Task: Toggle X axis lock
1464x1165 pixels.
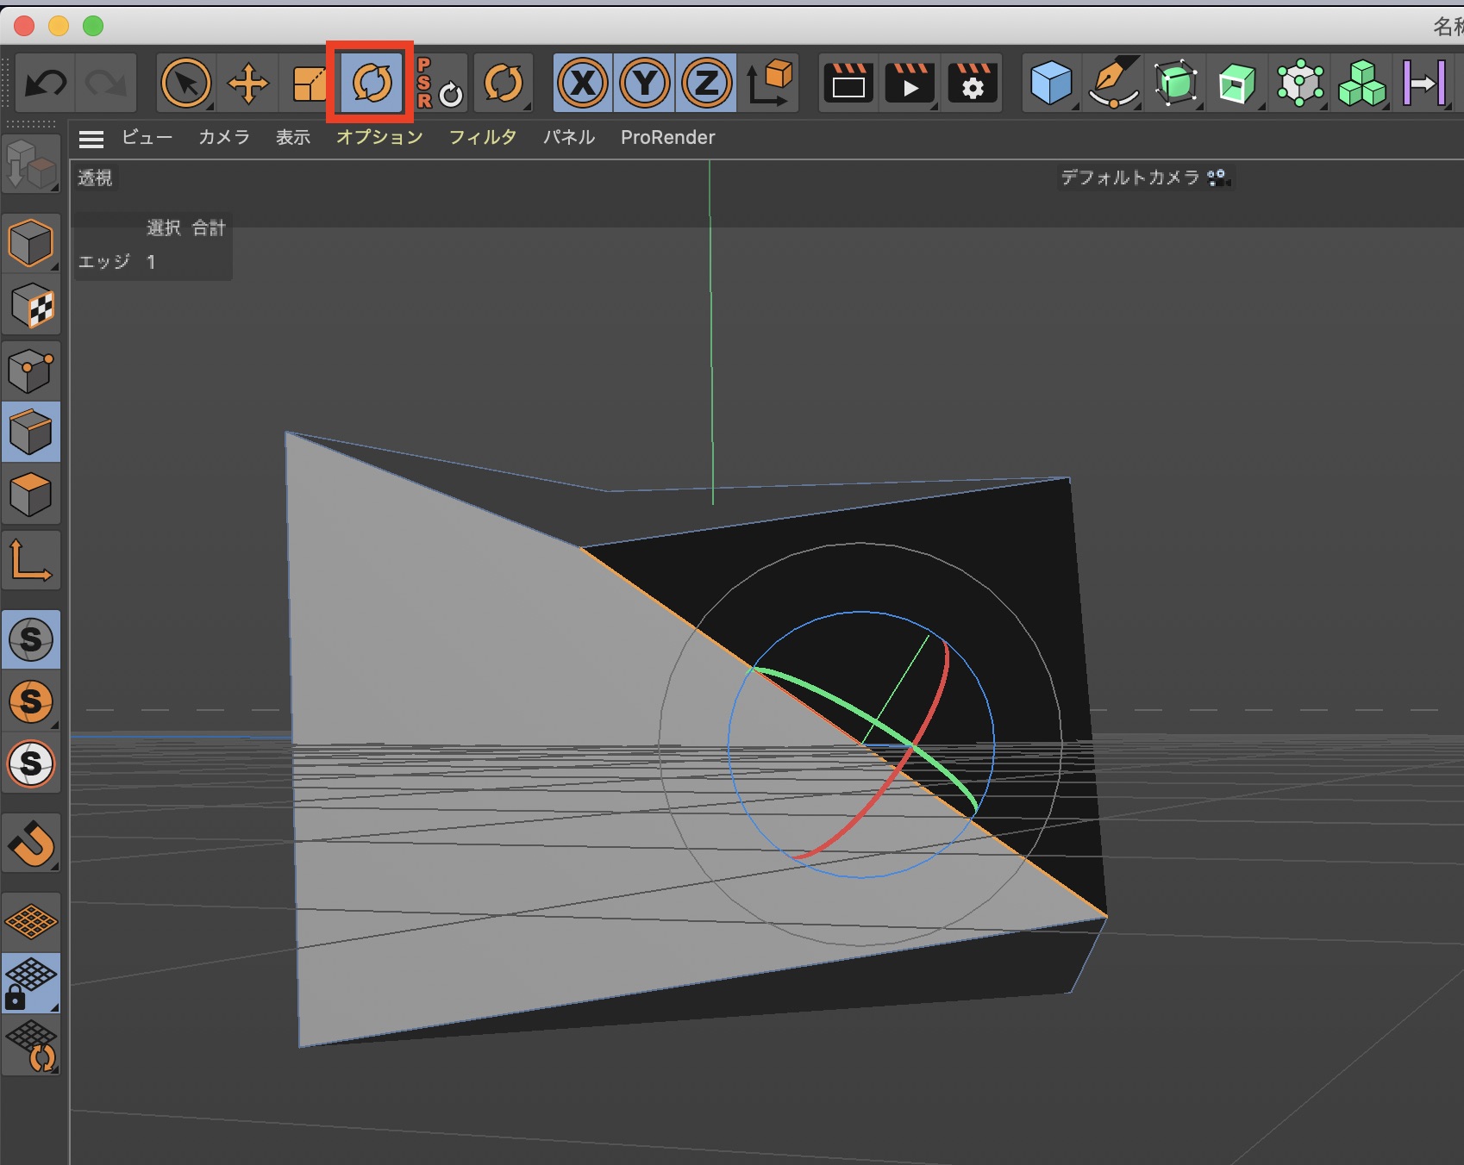Action: pos(584,84)
